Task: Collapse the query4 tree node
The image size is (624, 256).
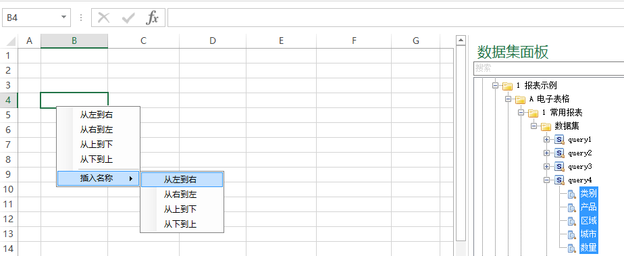Action: click(547, 180)
